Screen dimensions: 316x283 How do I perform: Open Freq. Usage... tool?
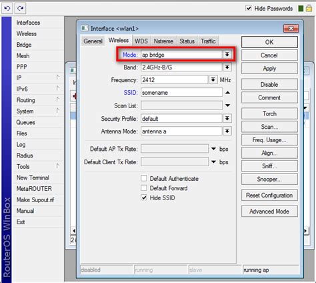pos(269,140)
